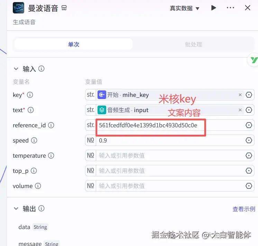Click the temperature value input field

point(169,155)
